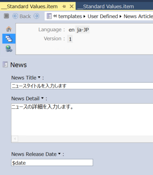Click the News section heading

click(18, 65)
